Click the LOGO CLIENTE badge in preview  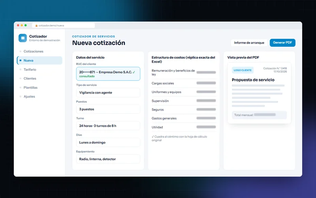[243, 70]
